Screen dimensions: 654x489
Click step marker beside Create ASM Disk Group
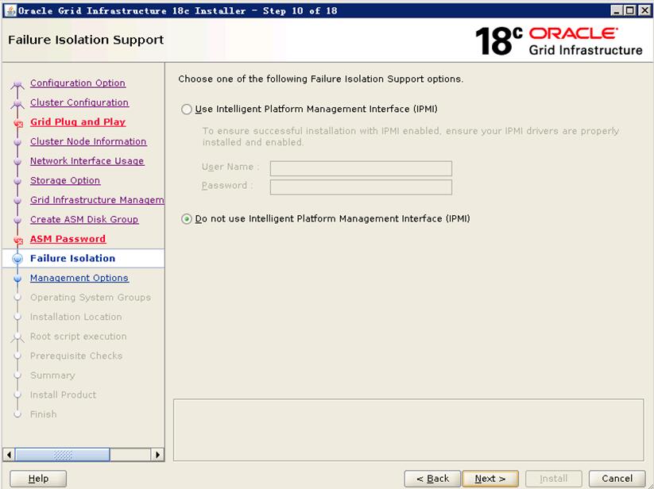17,220
